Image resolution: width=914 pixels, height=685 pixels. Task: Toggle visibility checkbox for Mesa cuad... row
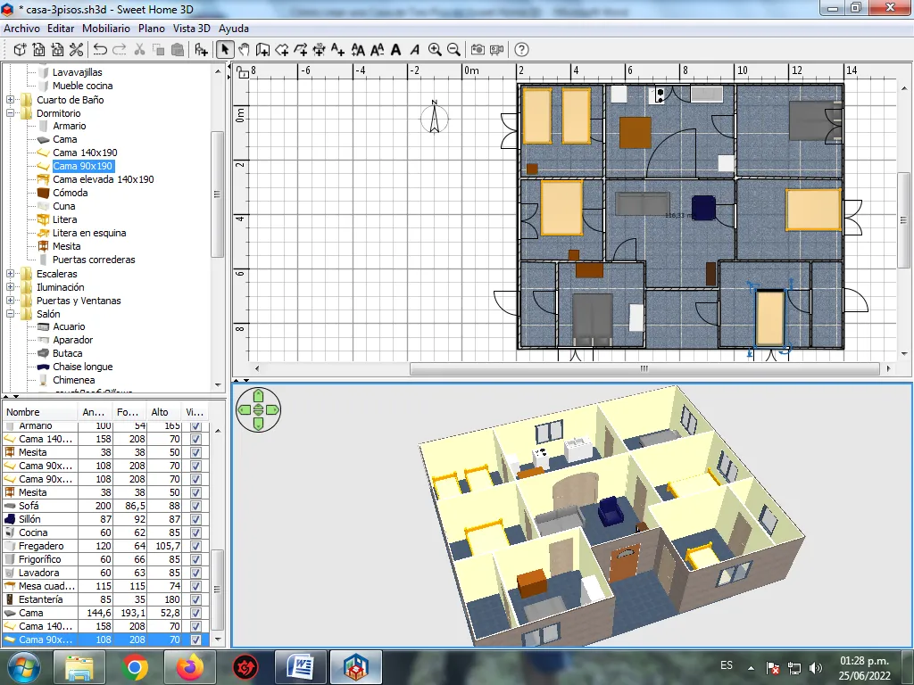click(x=195, y=586)
